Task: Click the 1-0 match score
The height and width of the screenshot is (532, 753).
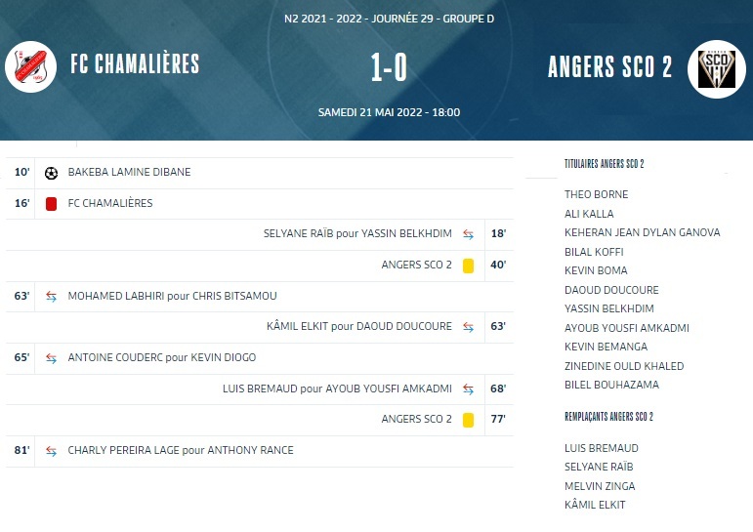Action: [388, 67]
